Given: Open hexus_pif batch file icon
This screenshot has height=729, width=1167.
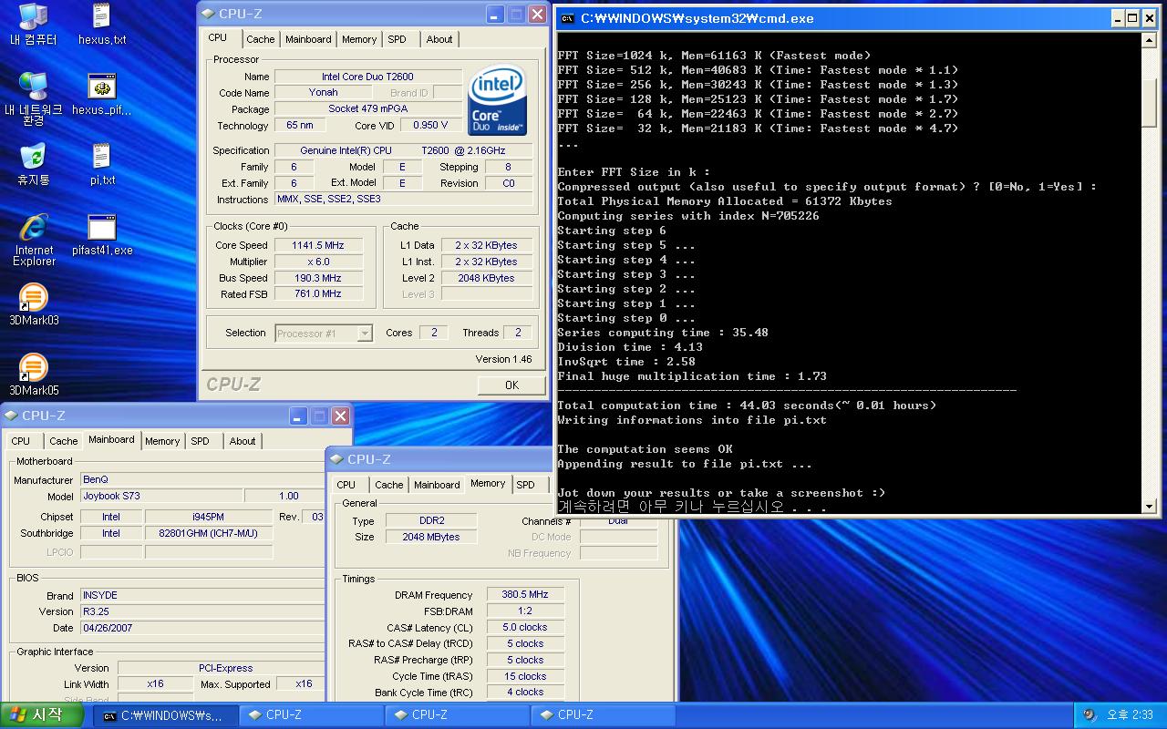Looking at the screenshot, I should 102,95.
